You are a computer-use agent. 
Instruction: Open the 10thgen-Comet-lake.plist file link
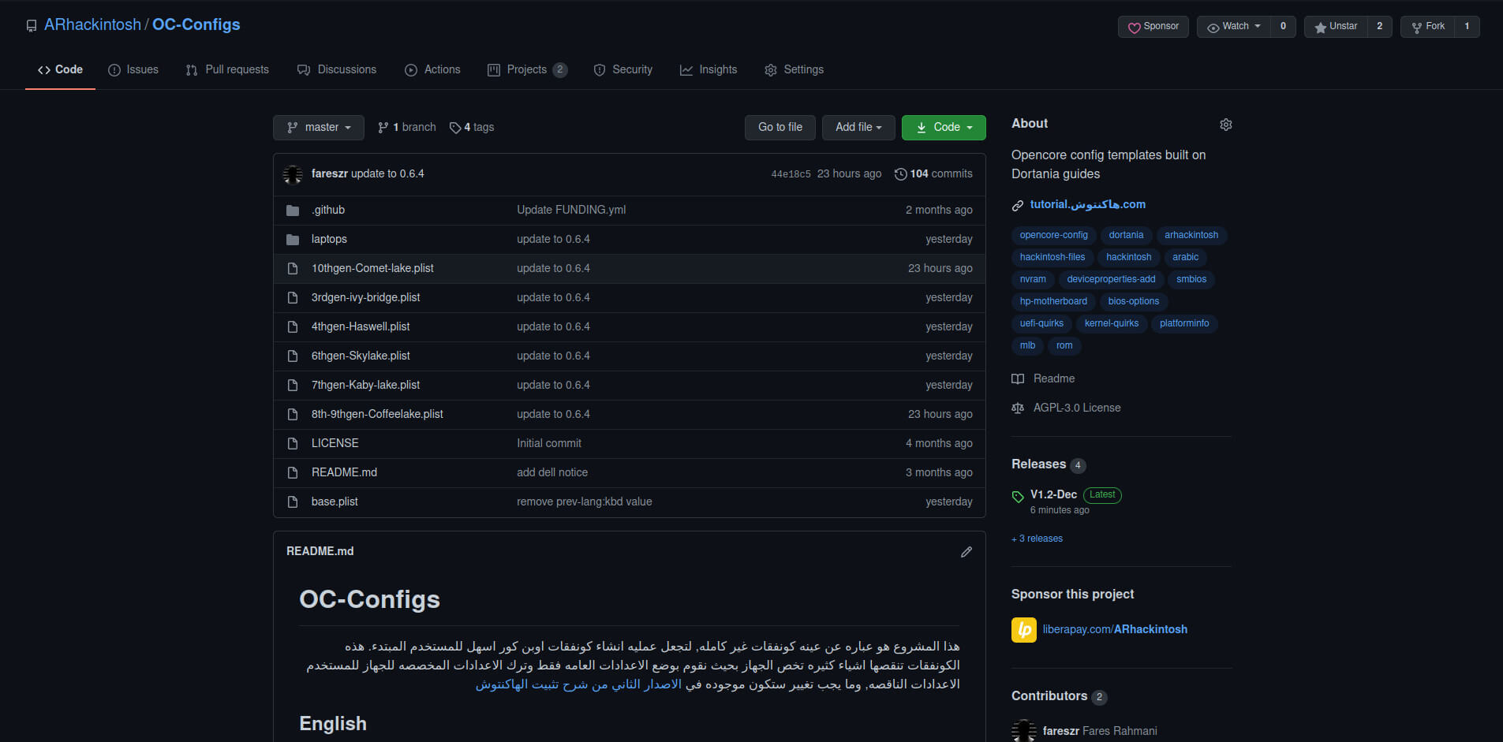pyautogui.click(x=372, y=269)
